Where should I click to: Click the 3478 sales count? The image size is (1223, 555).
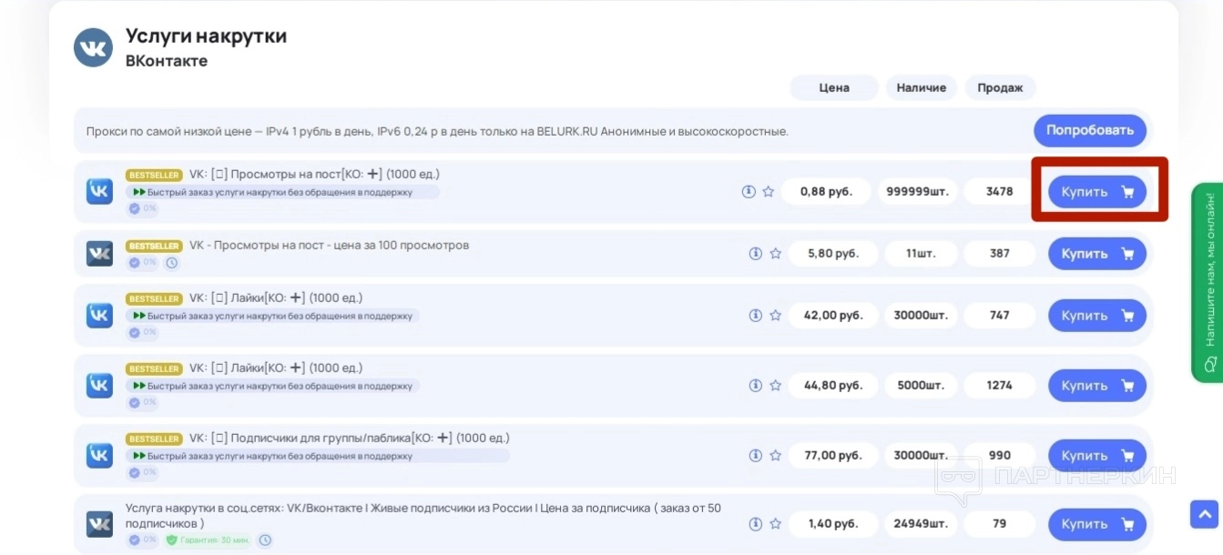1000,192
